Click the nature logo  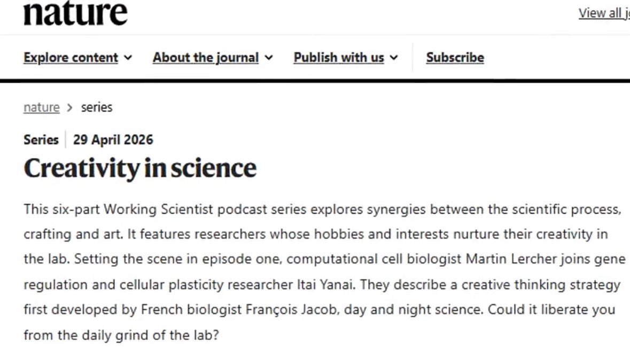75,13
